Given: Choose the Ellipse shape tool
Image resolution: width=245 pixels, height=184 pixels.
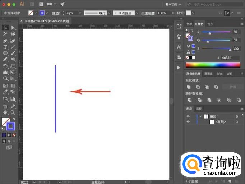Looking at the screenshot, I should 5,53.
